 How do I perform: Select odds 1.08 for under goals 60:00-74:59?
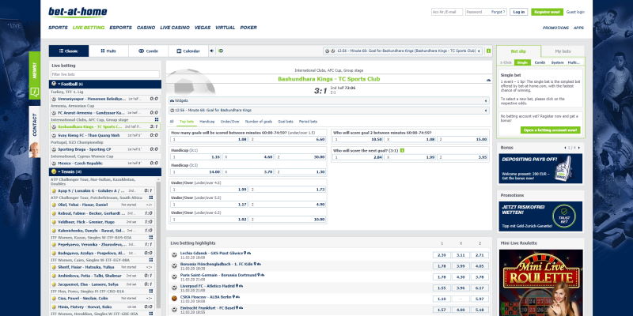[x=209, y=139]
